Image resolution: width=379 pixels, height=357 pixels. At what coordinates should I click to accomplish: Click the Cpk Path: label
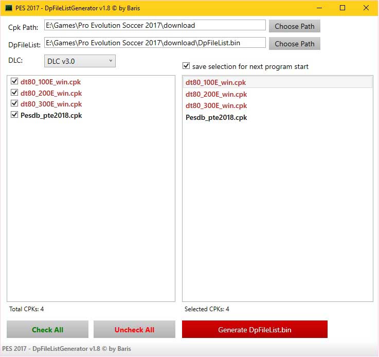(x=23, y=27)
